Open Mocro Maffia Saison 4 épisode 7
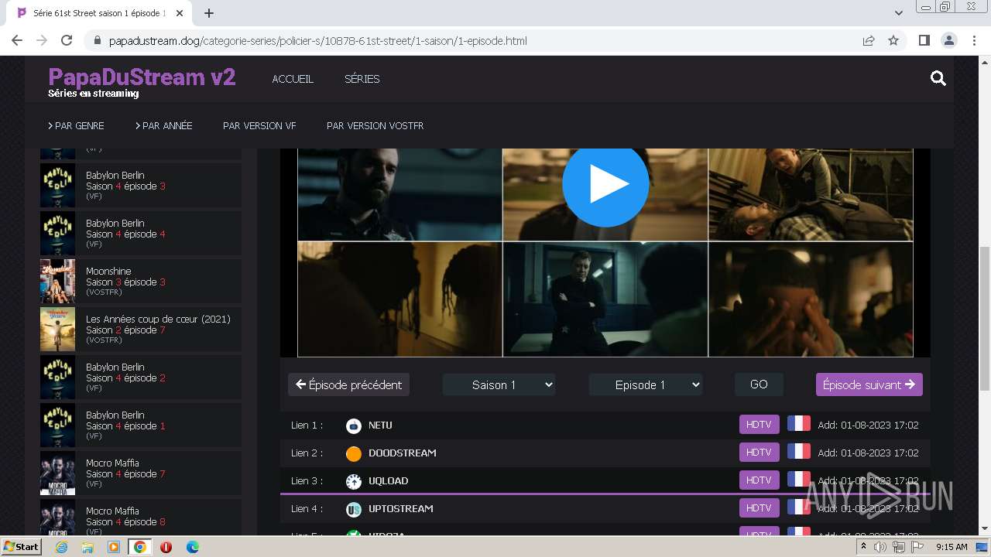The image size is (991, 557). 140,473
